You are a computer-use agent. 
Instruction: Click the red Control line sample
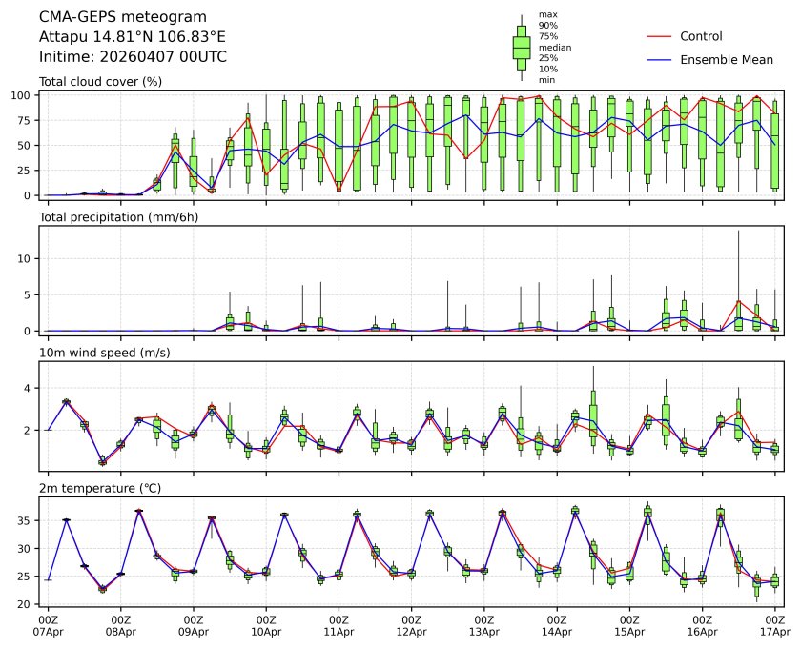pos(658,36)
